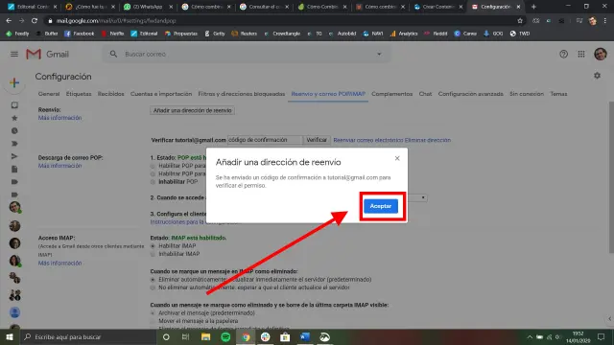
Task: Click the settings gear icon
Action: [597, 76]
